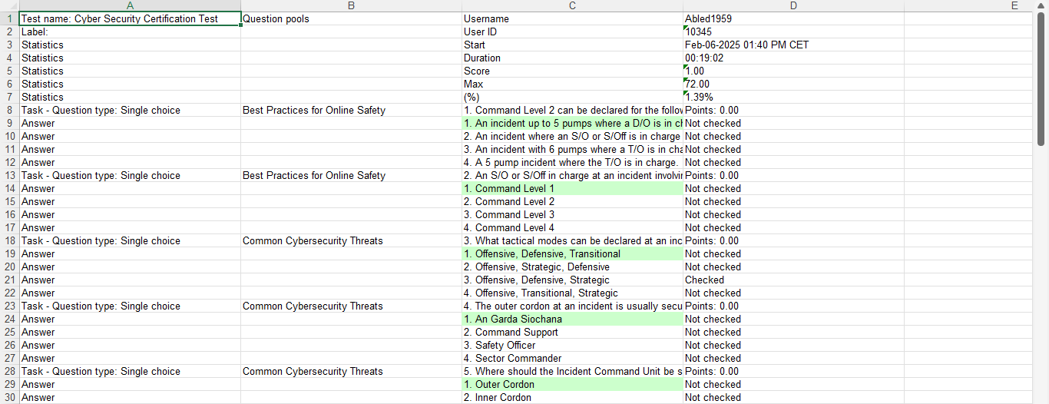Image resolution: width=1049 pixels, height=404 pixels.
Task: Select column E header
Action: coord(1014,5)
